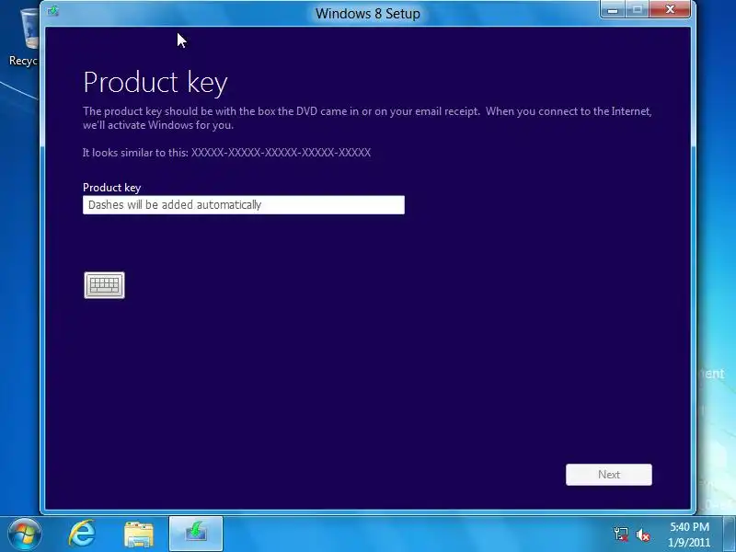Screen dimensions: 736x552
Task: Click the 'Windows 8 Setup' title text
Action: point(367,14)
